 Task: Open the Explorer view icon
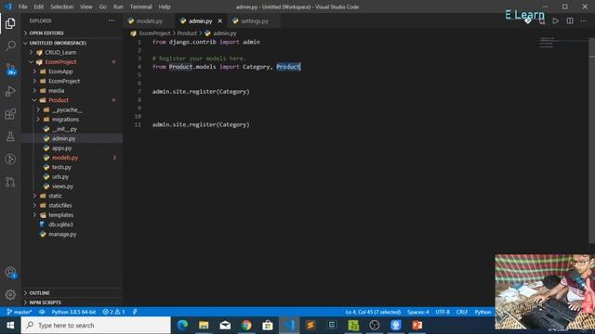[x=10, y=23]
